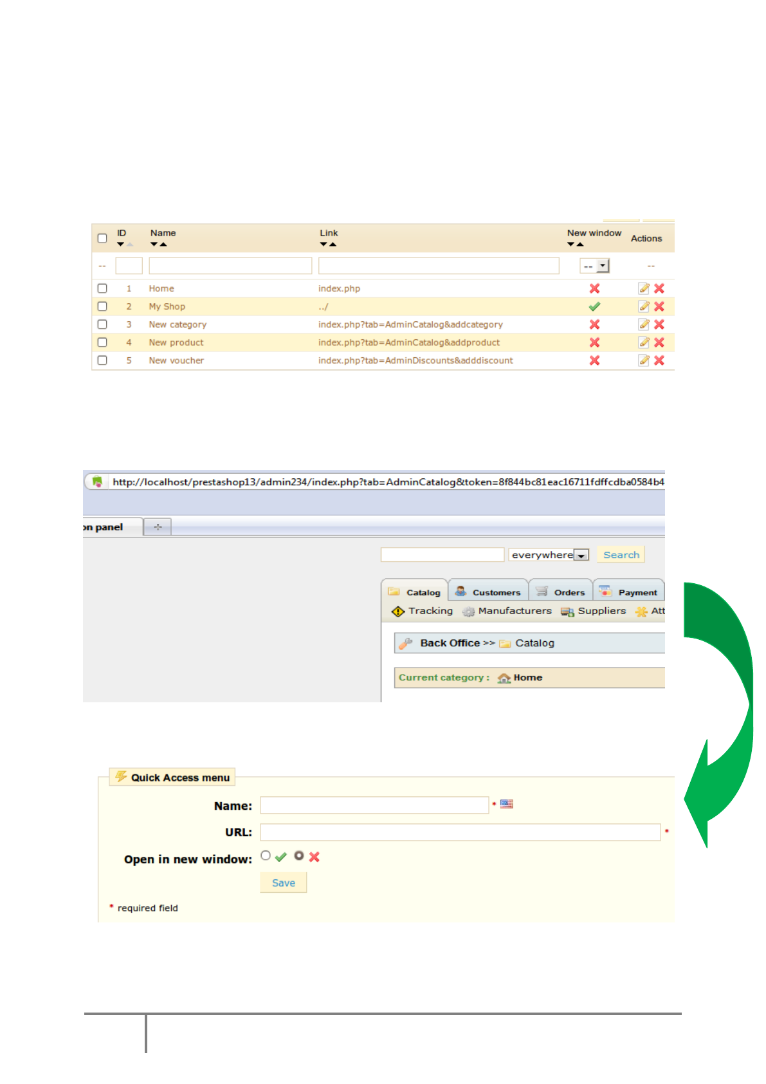Delete the New voucher entry
766x1084 pixels.
pos(659,360)
